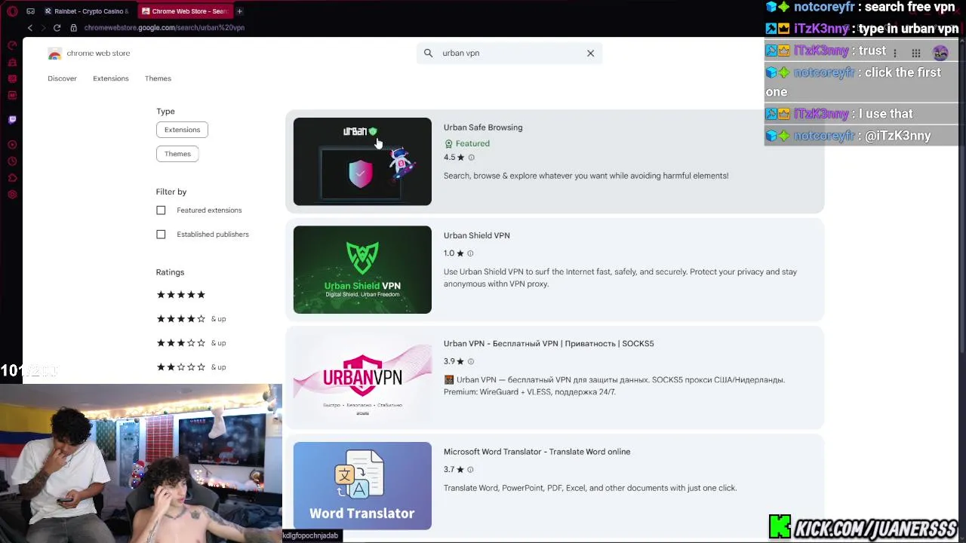This screenshot has height=543, width=966.
Task: Open the store three-dot more options menu
Action: click(x=894, y=53)
